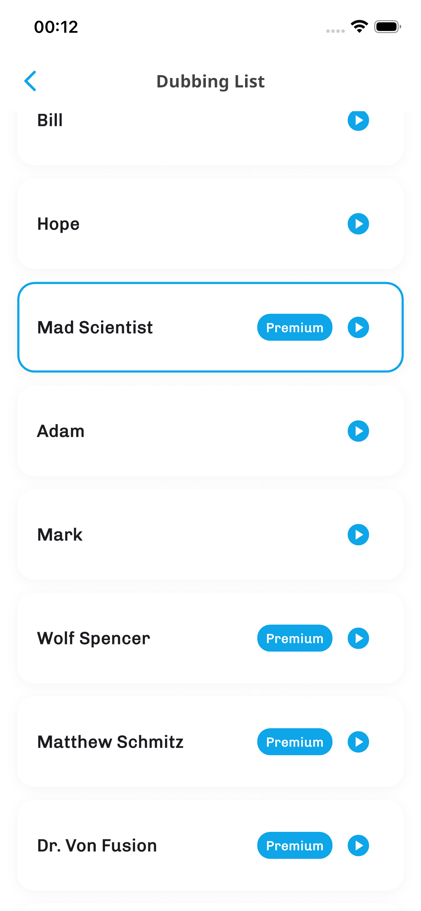
Task: Tap the Dubbing List title
Action: pyautogui.click(x=210, y=81)
